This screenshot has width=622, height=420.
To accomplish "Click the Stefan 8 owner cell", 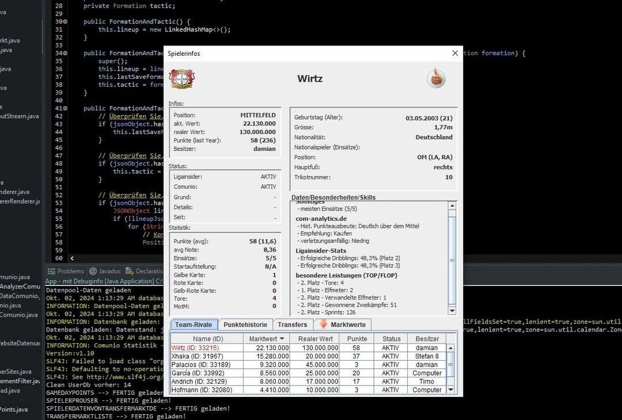I will coord(427,356).
